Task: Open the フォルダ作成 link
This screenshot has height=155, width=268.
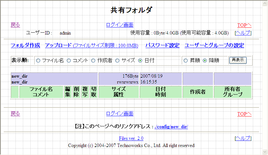Action: 25,46
